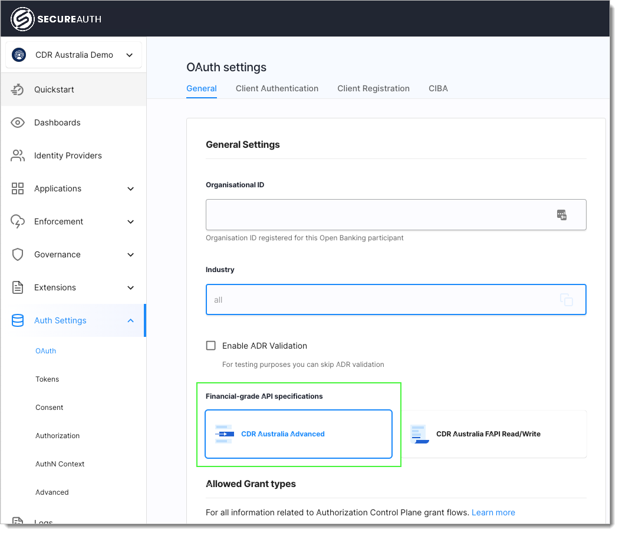
Task: Click the Extensions document icon
Action: (17, 287)
